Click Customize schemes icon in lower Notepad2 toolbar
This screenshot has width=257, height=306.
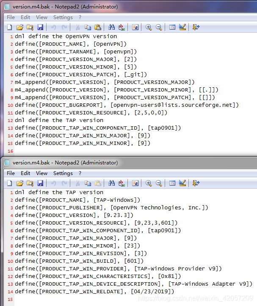point(182,183)
